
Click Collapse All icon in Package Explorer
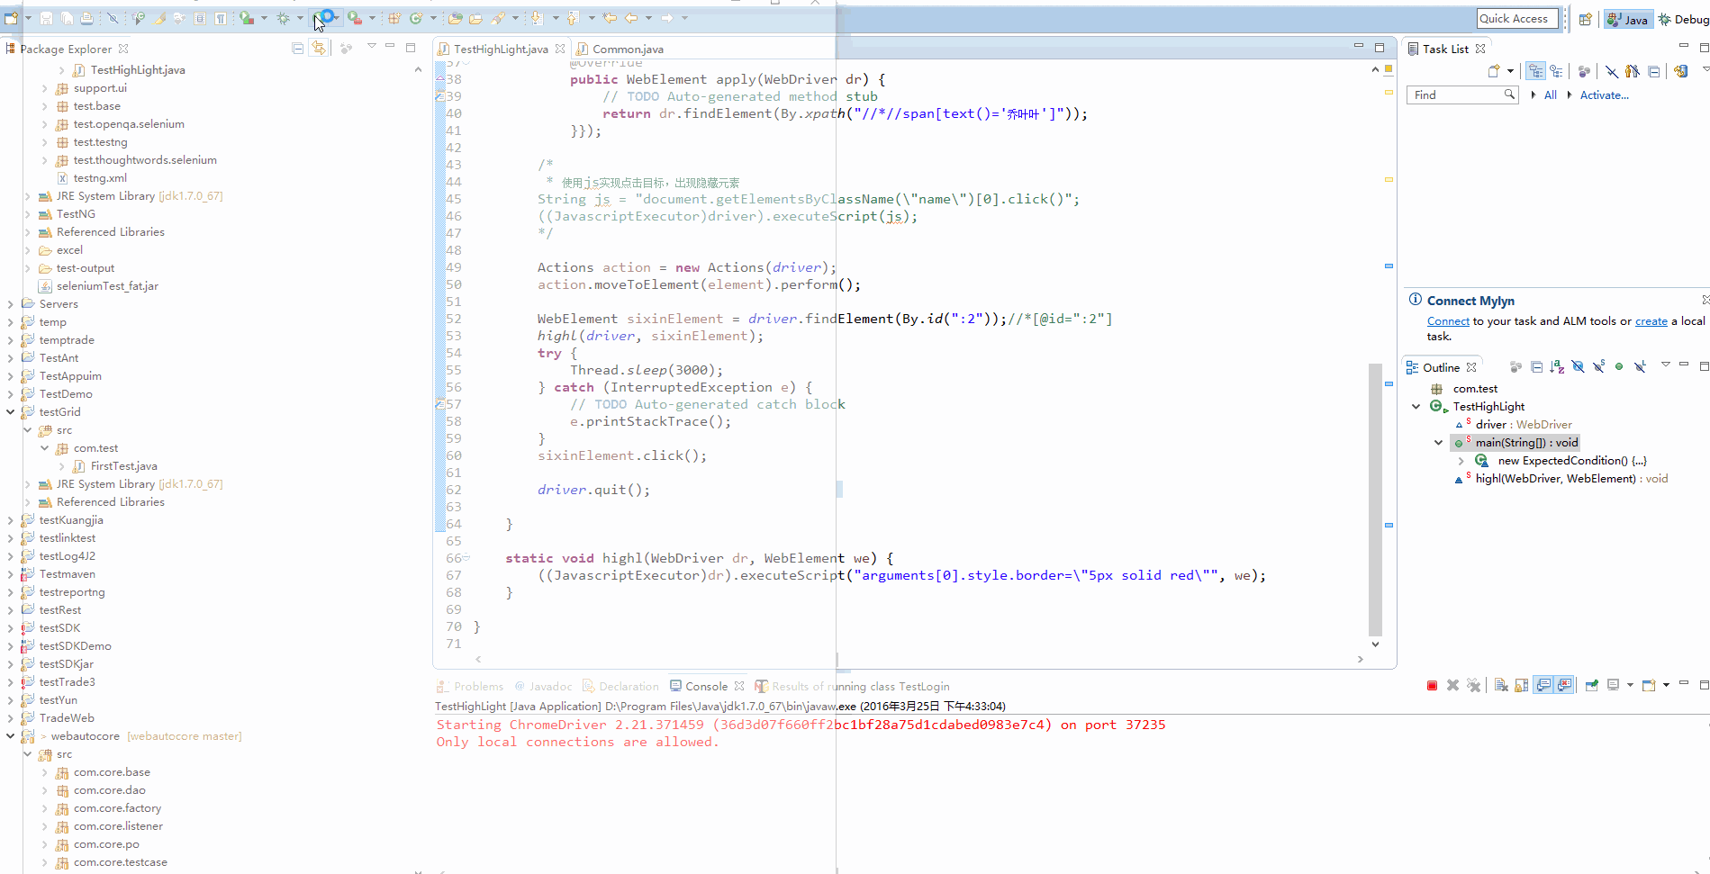tap(297, 49)
